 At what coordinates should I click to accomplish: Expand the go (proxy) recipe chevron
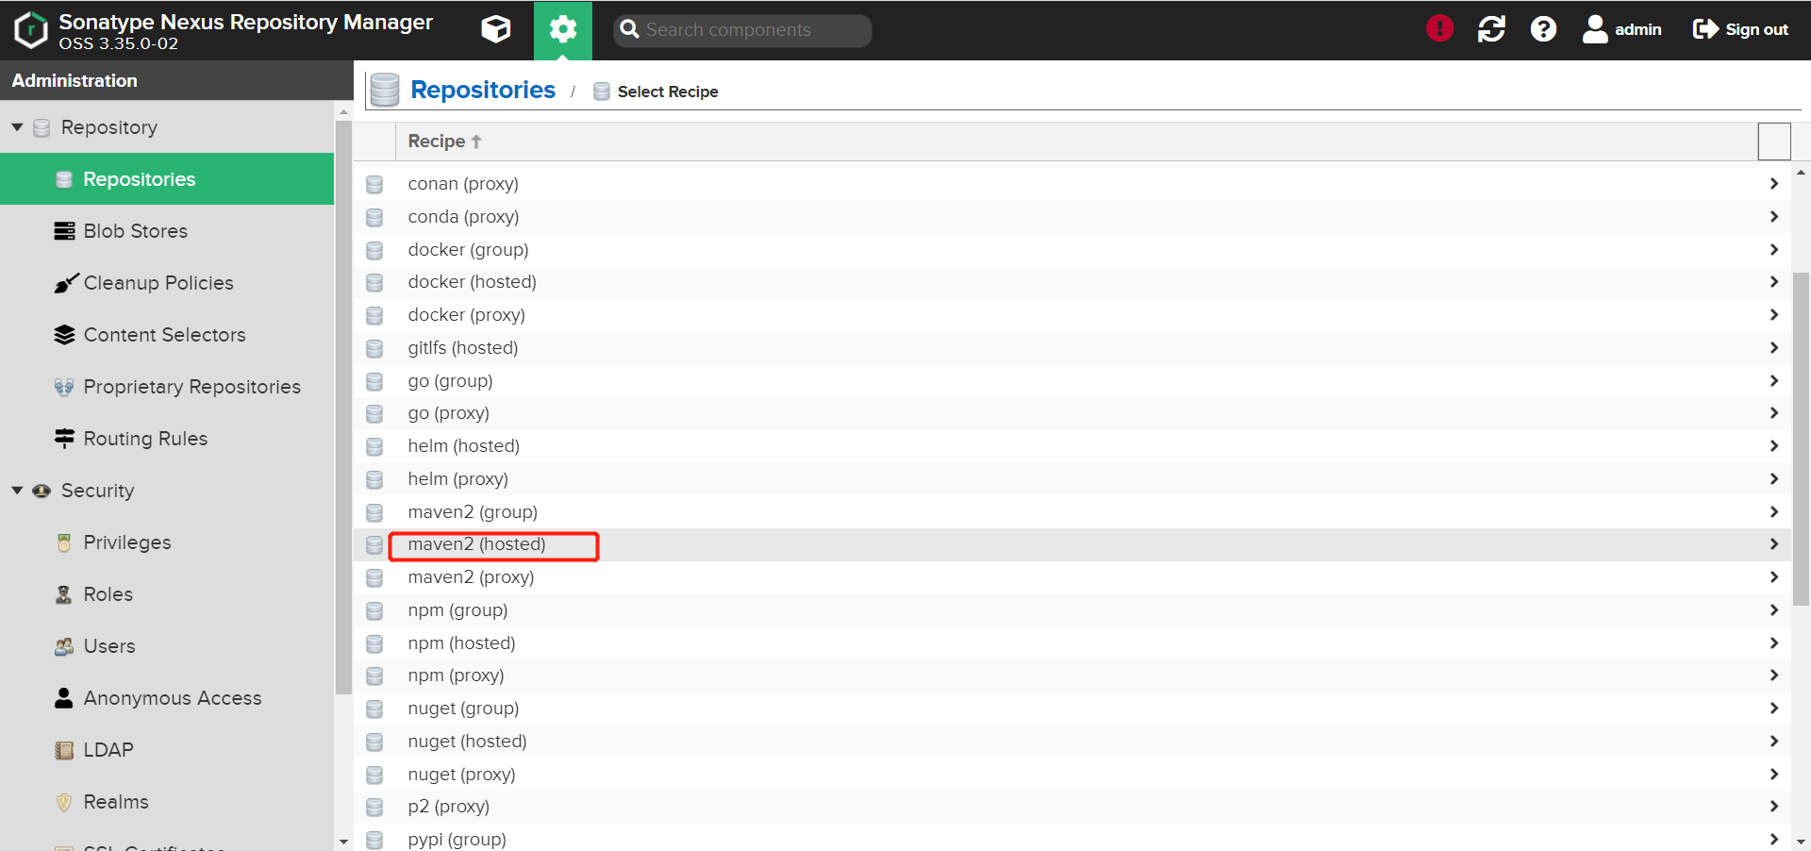1774,413
